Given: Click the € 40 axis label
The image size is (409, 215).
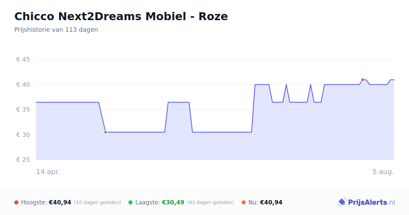Looking at the screenshot, I should pos(23,84).
